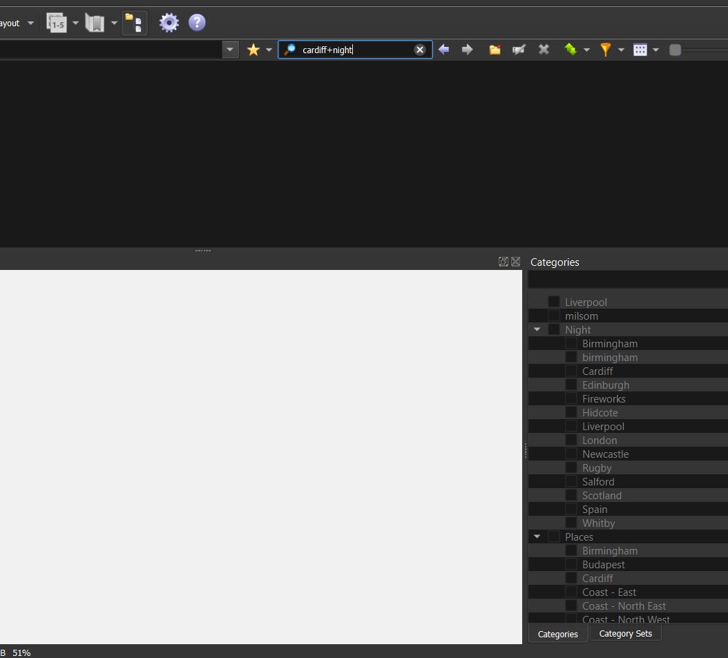728x658 pixels.
Task: Click the help question mark icon
Action: pos(197,23)
